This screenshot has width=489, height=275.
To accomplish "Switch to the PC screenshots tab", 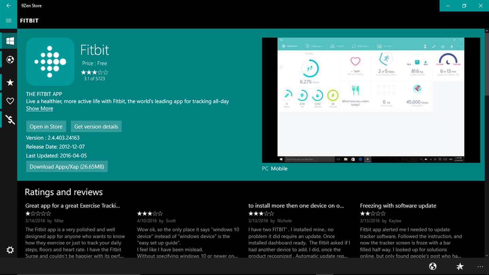I will click(x=265, y=169).
